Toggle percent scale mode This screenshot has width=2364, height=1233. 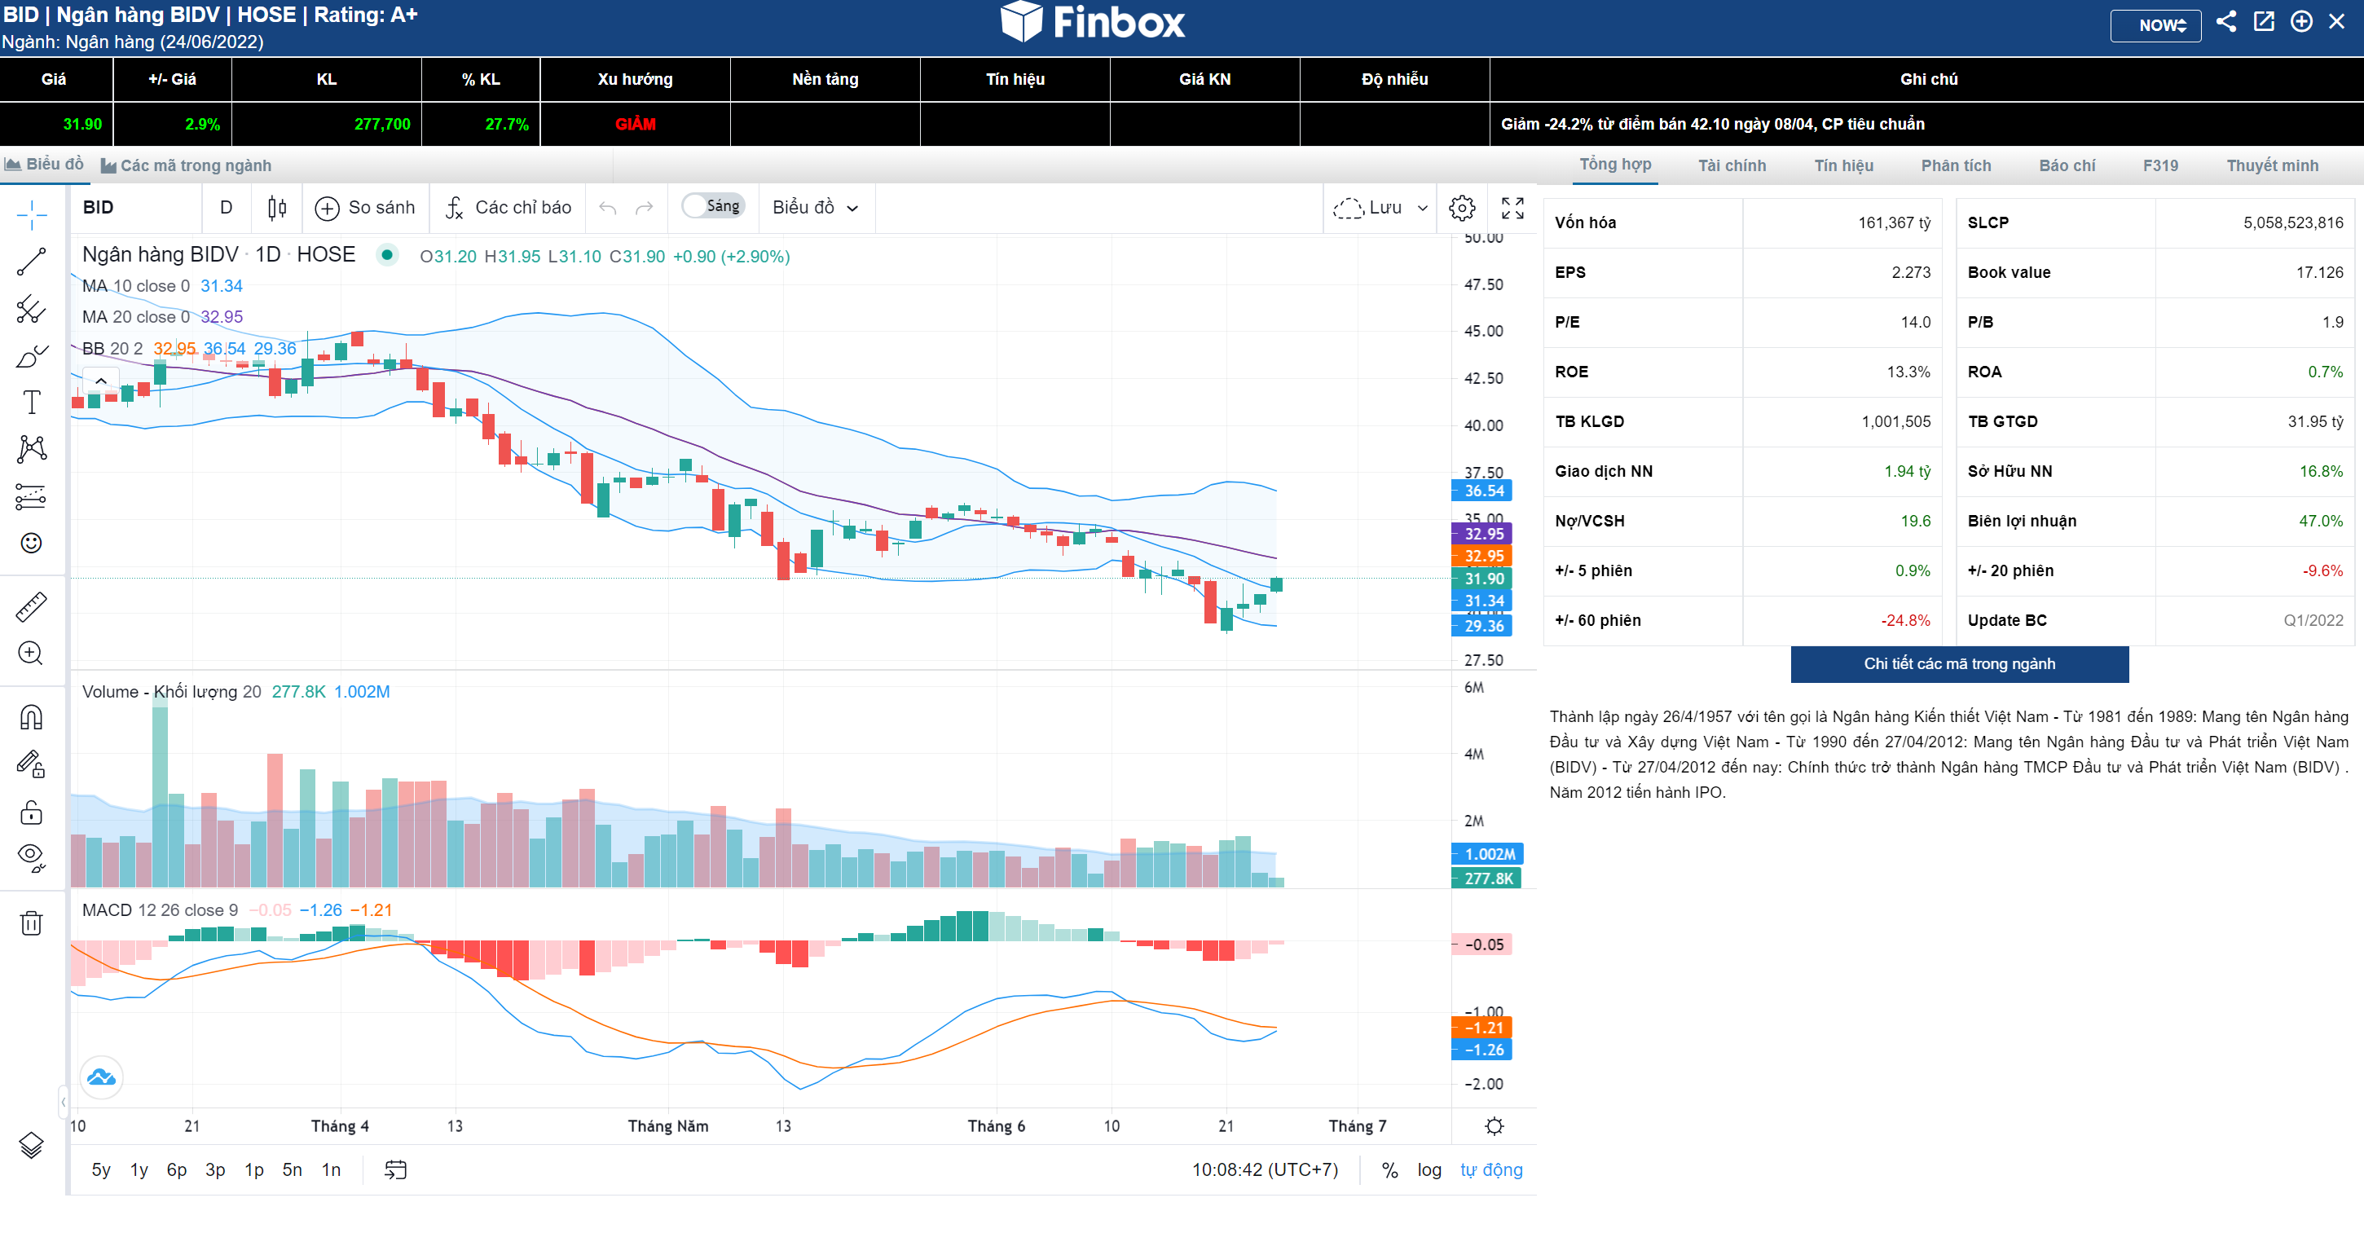pos(1390,1169)
